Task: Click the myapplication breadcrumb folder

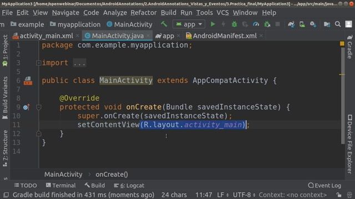Action: tap(75, 24)
